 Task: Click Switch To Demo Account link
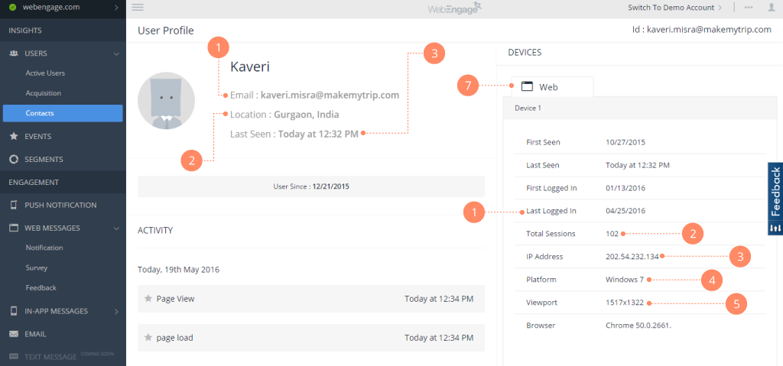(x=671, y=8)
